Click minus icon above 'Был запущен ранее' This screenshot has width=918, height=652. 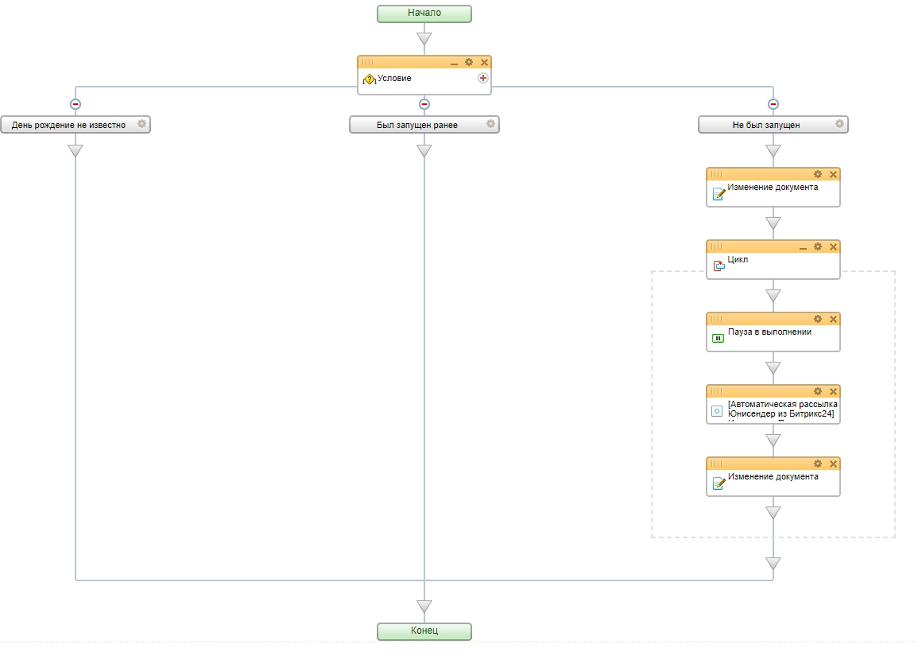(424, 103)
